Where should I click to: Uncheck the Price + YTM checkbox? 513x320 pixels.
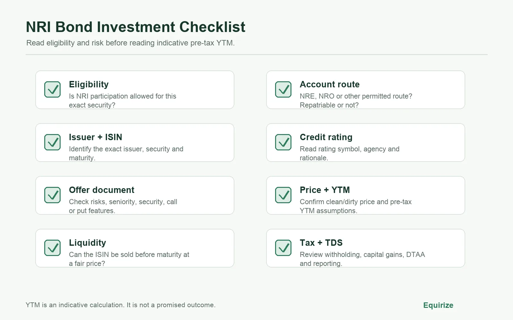pos(283,195)
